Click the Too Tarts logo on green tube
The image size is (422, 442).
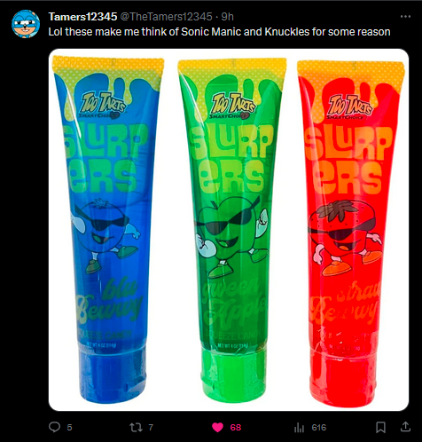tap(232, 106)
